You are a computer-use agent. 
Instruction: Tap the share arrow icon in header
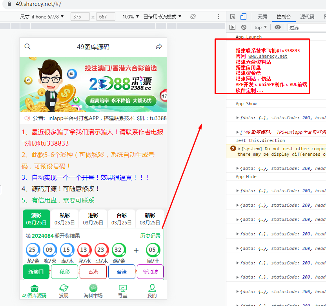[x=159, y=47]
